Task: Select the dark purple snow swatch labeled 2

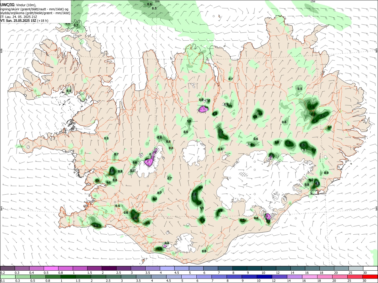Action: click(109, 268)
